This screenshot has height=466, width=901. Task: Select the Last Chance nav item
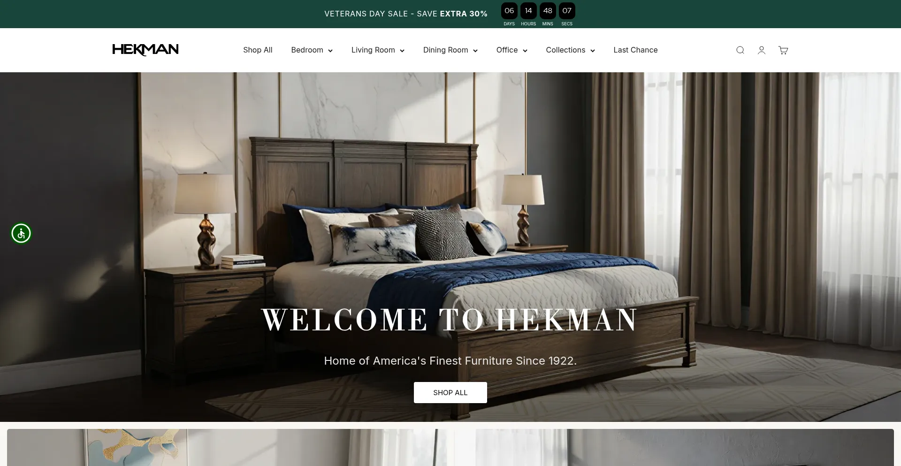(635, 50)
